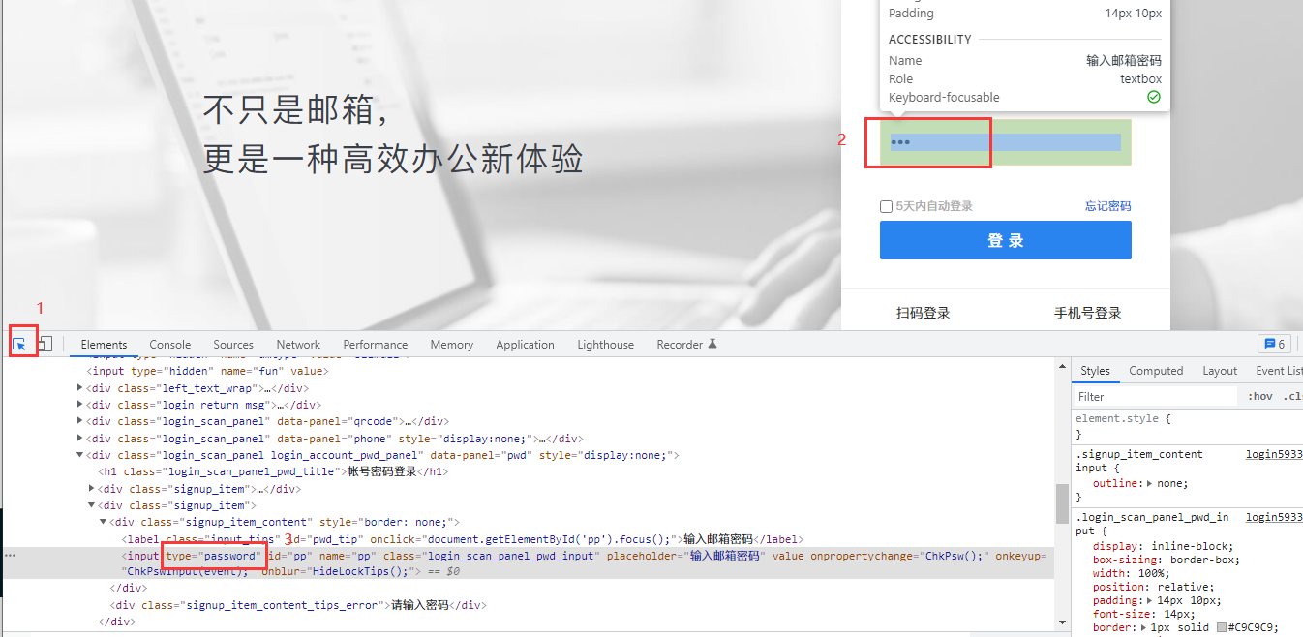Choose 手机号登录 login option
The image size is (1303, 637).
click(1087, 313)
